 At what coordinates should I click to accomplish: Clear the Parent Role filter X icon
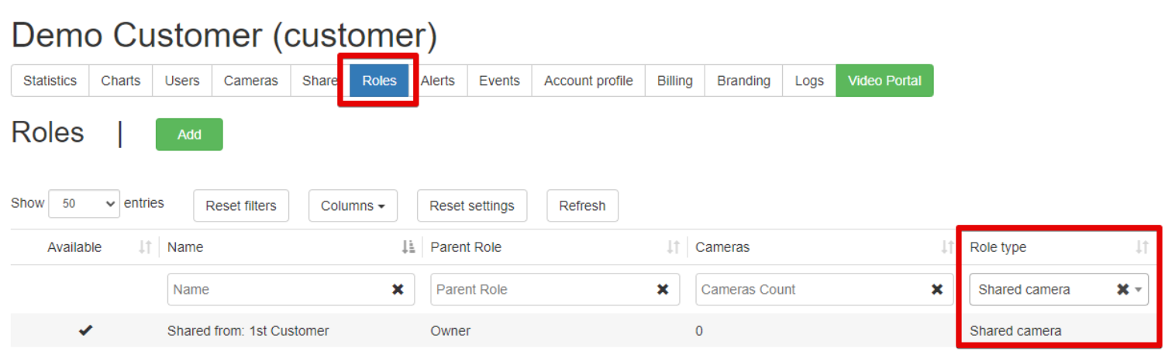click(x=663, y=289)
